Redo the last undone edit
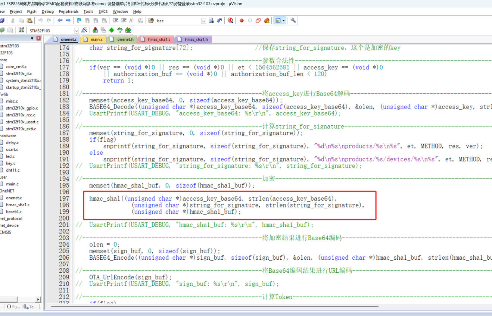This screenshot has width=492, height=316. (x=49, y=21)
